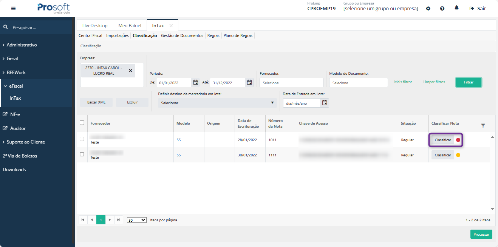Open the Plano de Regras submenu

(x=238, y=36)
